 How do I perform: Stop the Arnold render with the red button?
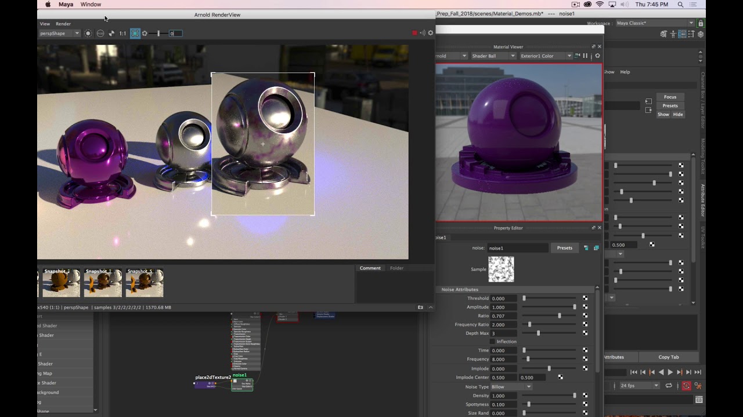click(414, 33)
